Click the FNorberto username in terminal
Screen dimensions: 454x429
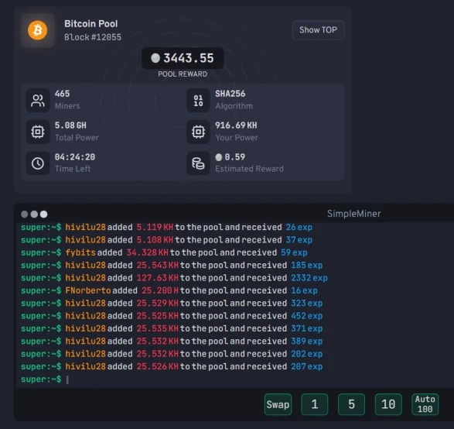(x=87, y=290)
